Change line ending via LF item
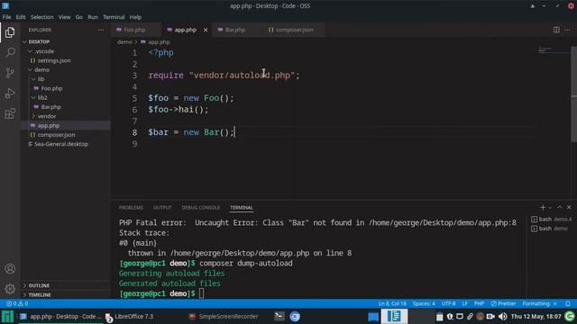 (x=465, y=304)
